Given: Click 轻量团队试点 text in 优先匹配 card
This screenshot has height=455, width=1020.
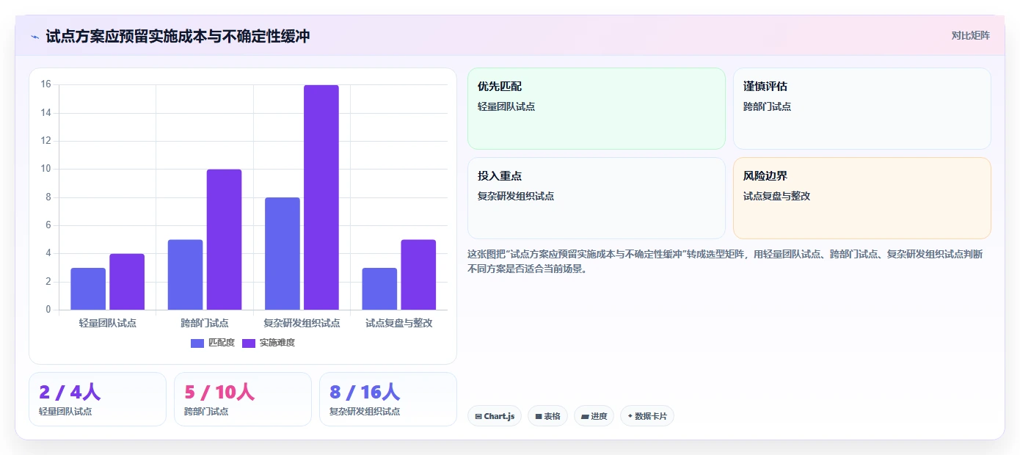Looking at the screenshot, I should point(506,106).
